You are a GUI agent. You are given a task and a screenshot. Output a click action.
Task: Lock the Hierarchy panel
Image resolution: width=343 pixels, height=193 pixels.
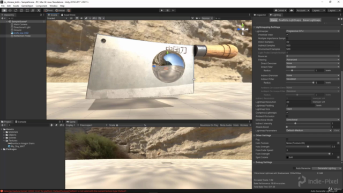pyautogui.click(x=41, y=15)
